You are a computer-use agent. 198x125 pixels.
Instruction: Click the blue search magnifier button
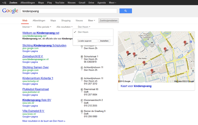pyautogui.click(x=126, y=11)
